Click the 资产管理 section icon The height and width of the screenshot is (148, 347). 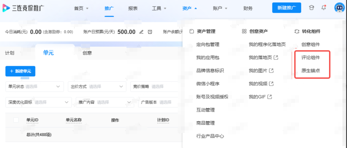click(x=192, y=31)
